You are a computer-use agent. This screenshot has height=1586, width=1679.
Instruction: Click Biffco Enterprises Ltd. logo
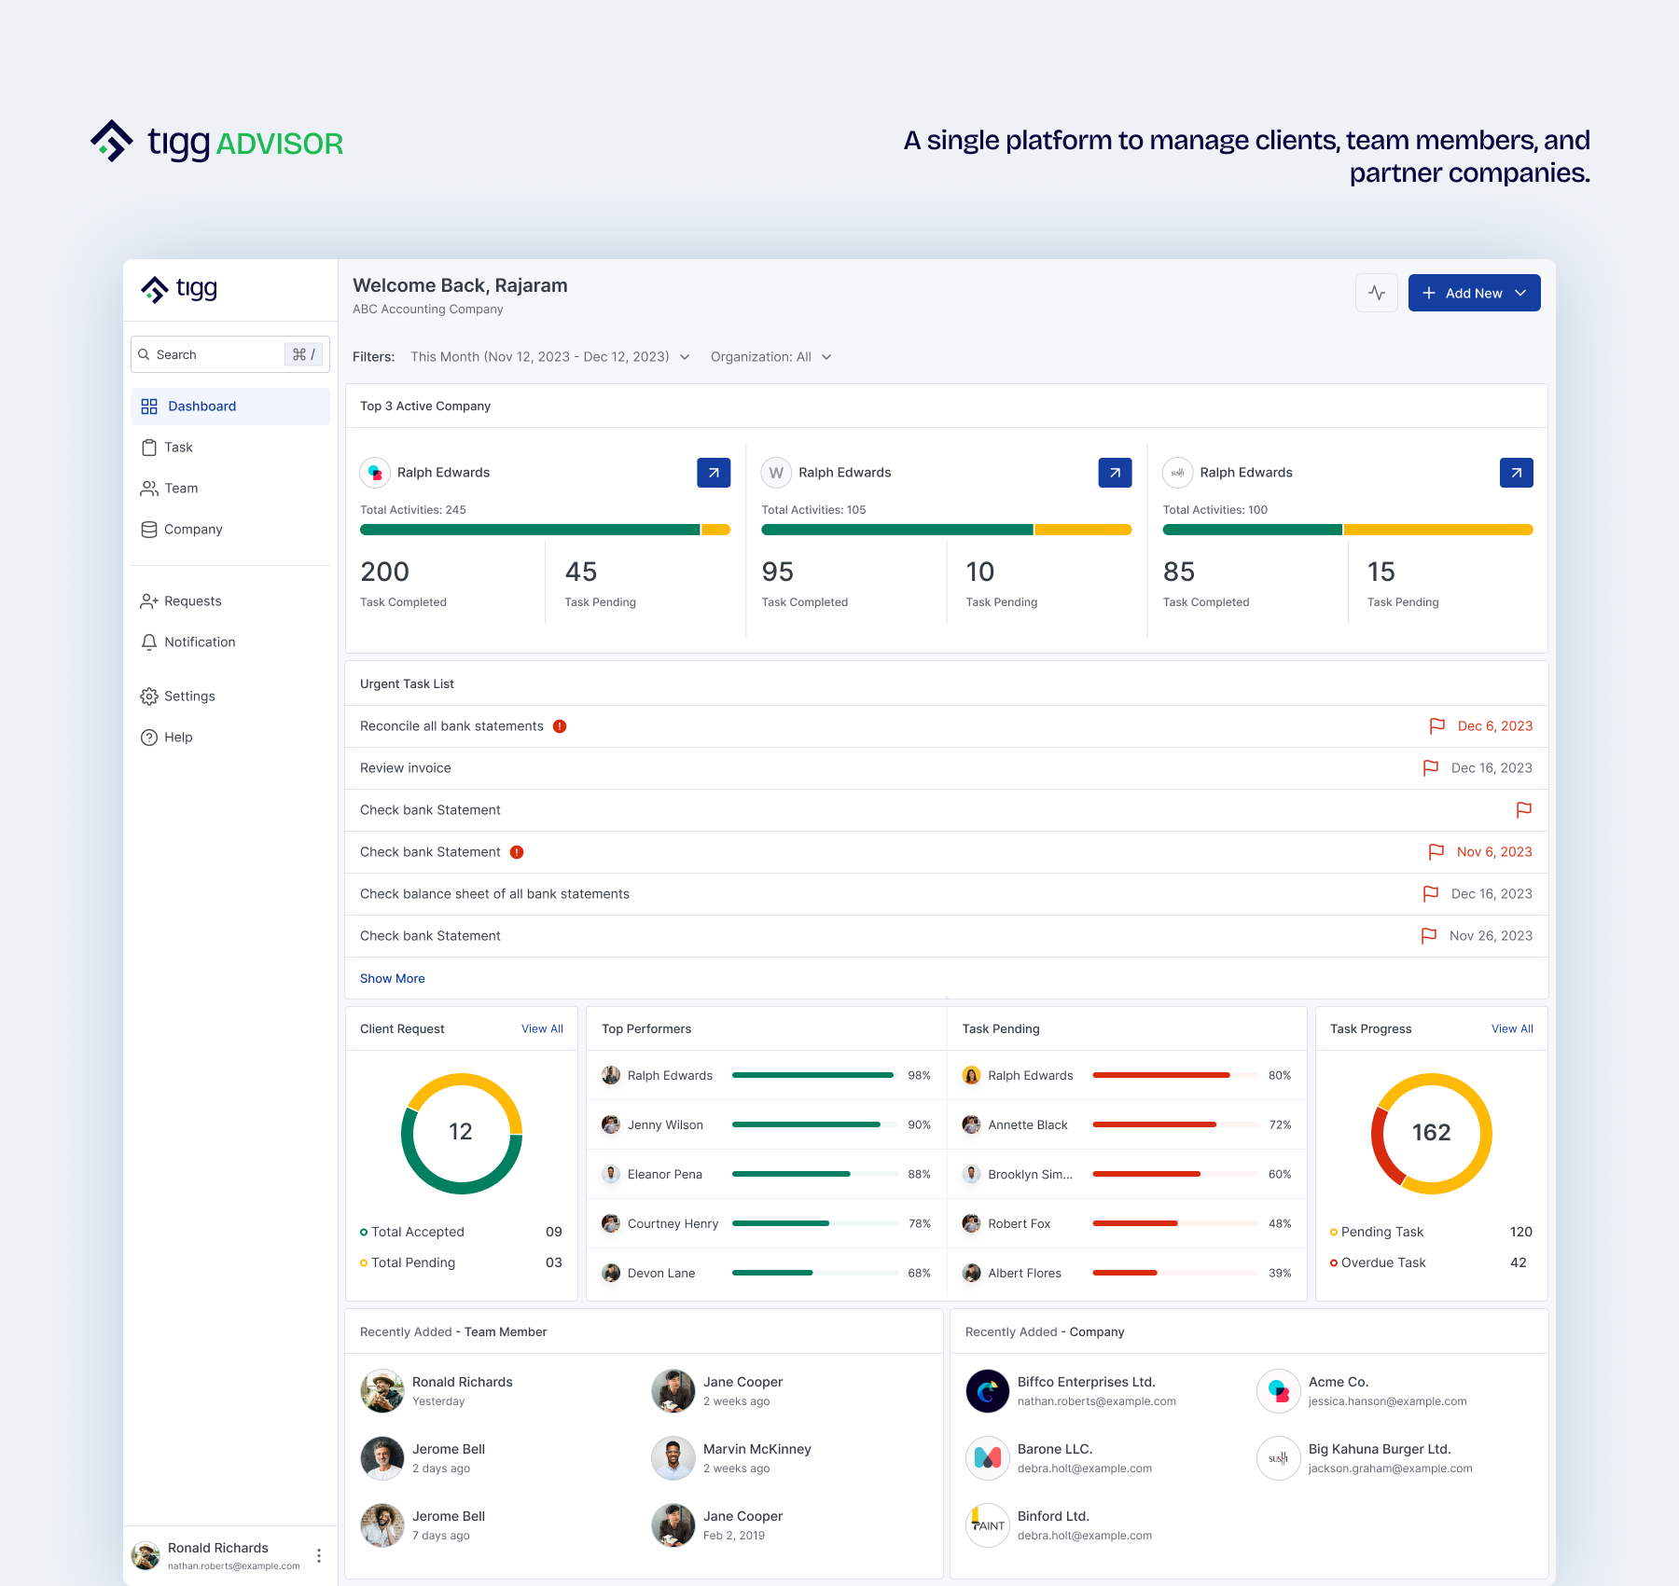tap(987, 1391)
